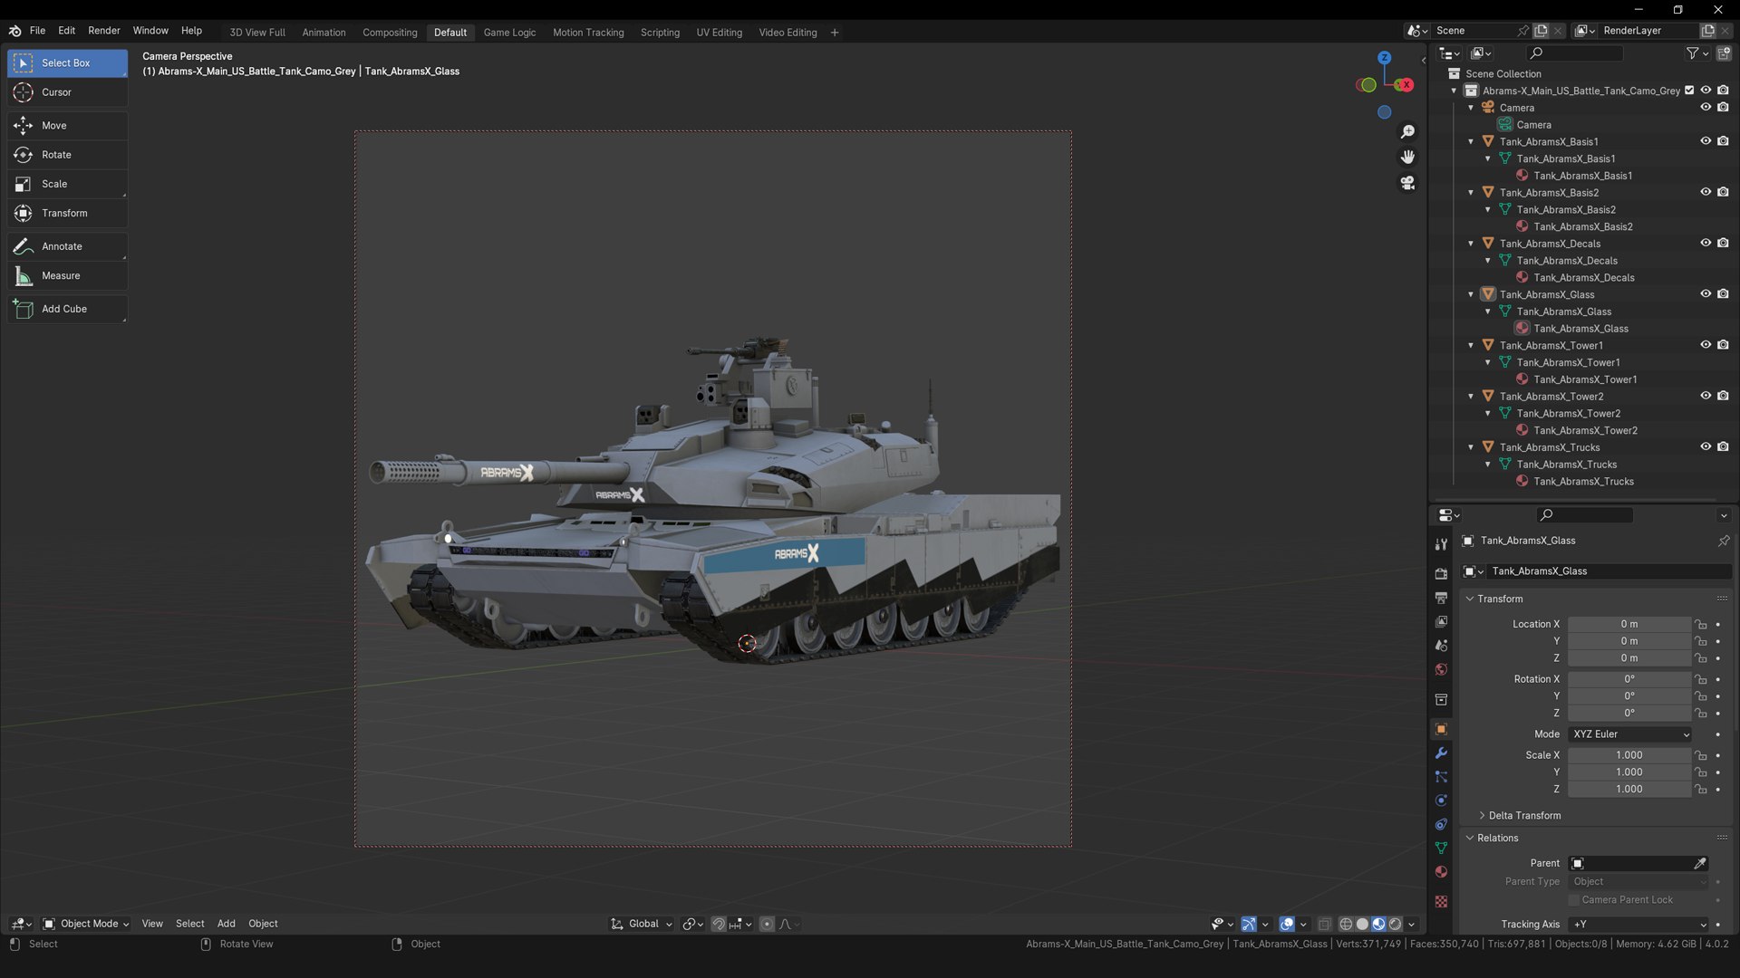This screenshot has width=1740, height=978.
Task: Activate the Move tool
Action: coord(67,126)
